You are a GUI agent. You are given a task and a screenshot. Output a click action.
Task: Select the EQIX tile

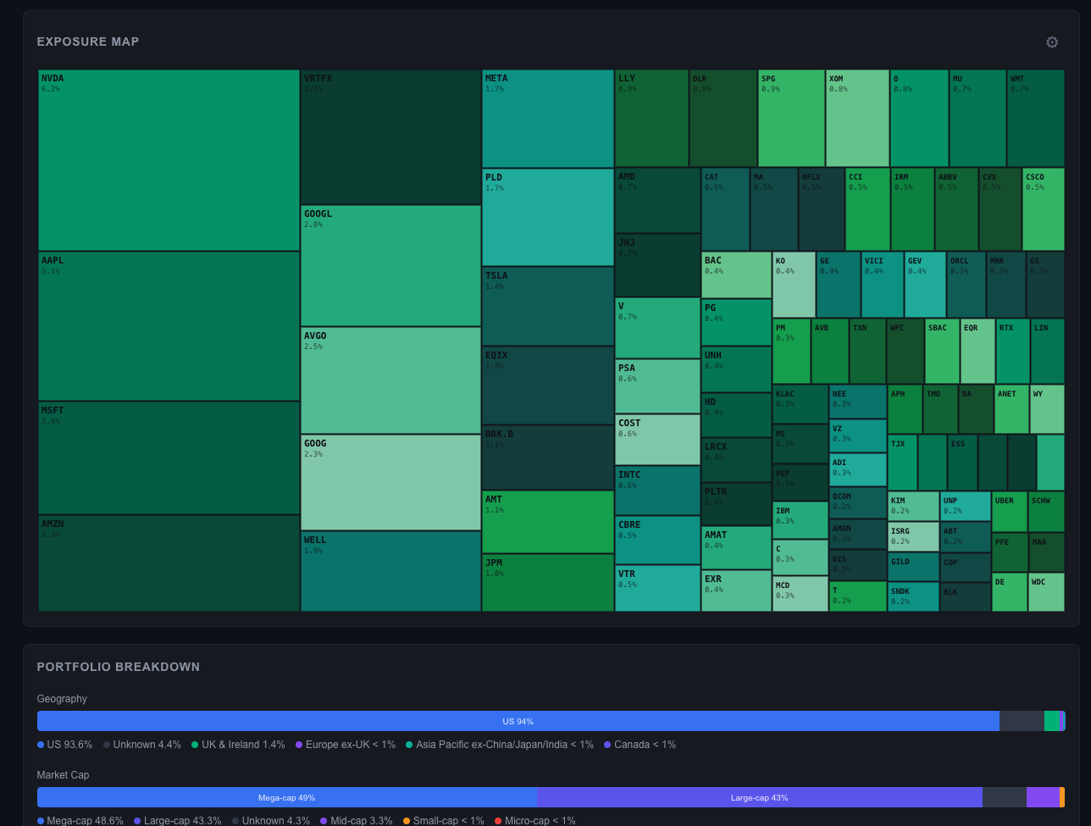[548, 385]
